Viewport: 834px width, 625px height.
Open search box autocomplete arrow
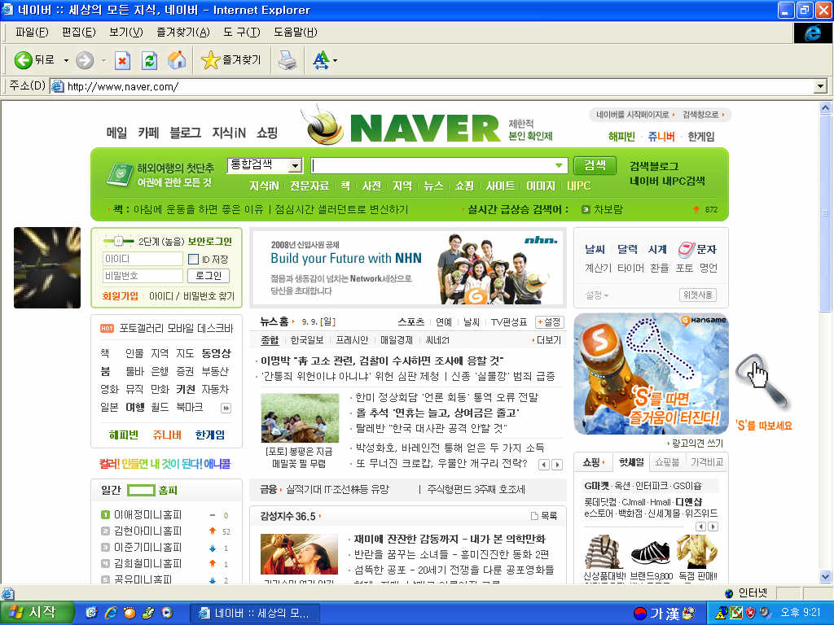pyautogui.click(x=559, y=166)
